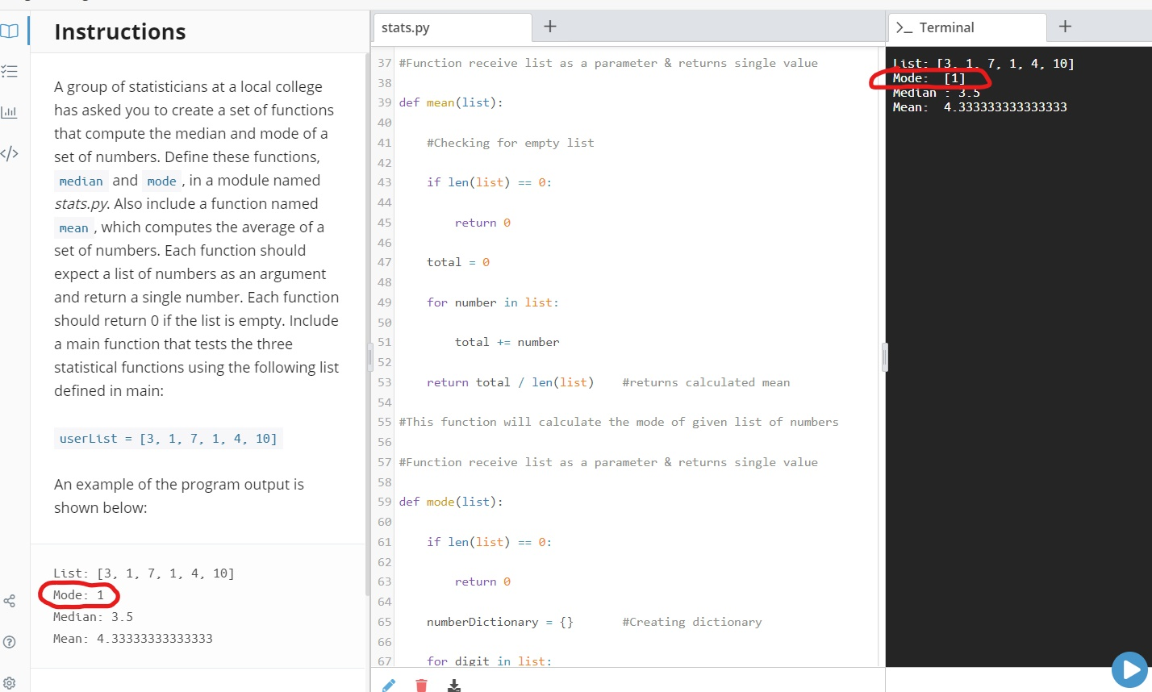Image resolution: width=1152 pixels, height=692 pixels.
Task: Click 'Mean: 4.333333333333333' in terminal output
Action: pyautogui.click(x=980, y=107)
